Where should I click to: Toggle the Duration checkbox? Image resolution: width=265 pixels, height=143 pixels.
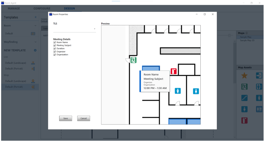pos(55,48)
